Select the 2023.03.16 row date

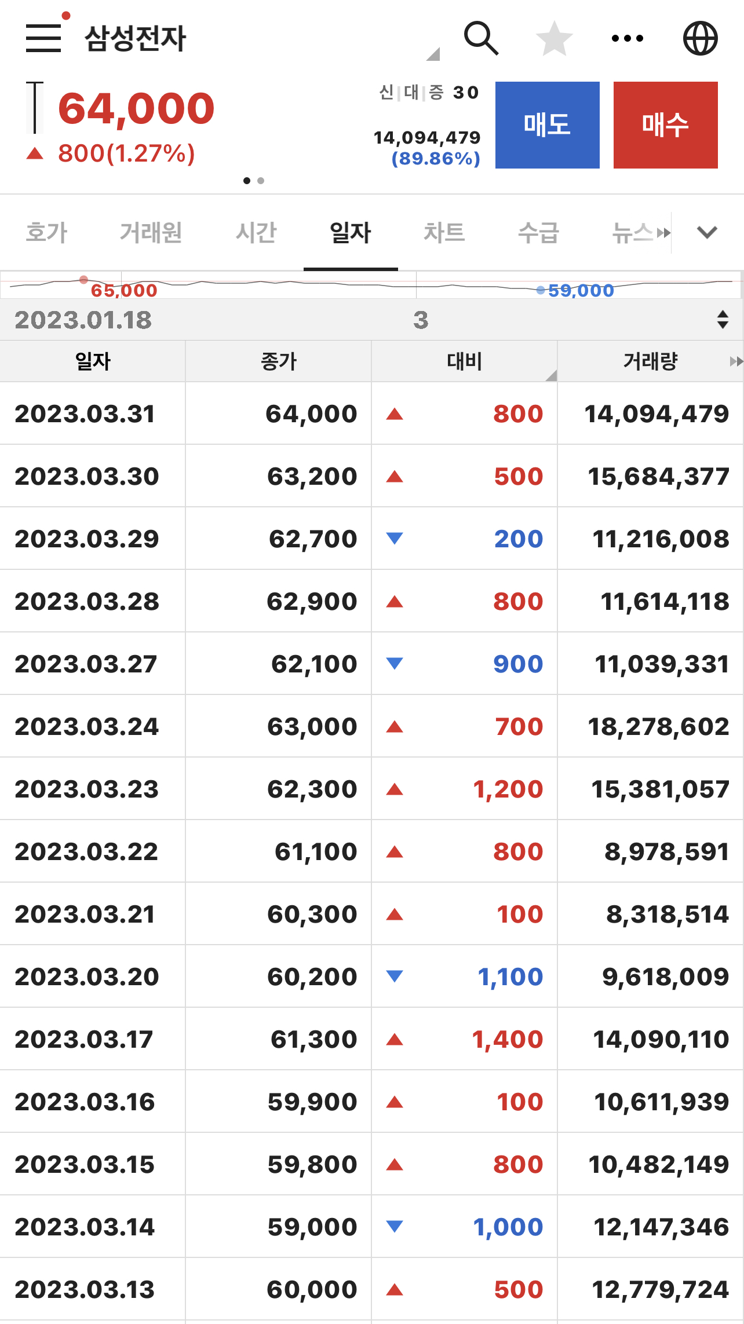(85, 1102)
